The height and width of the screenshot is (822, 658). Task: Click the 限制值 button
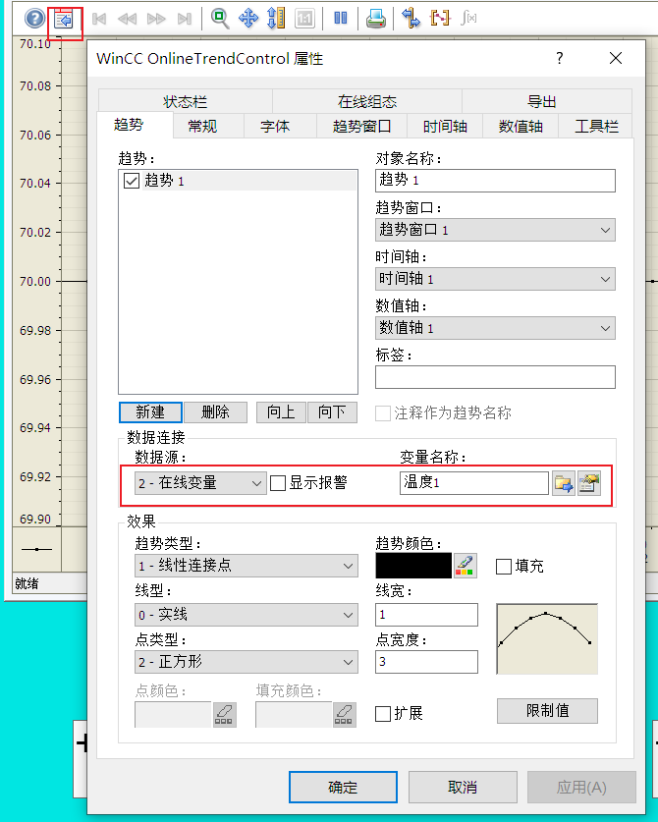pos(547,711)
